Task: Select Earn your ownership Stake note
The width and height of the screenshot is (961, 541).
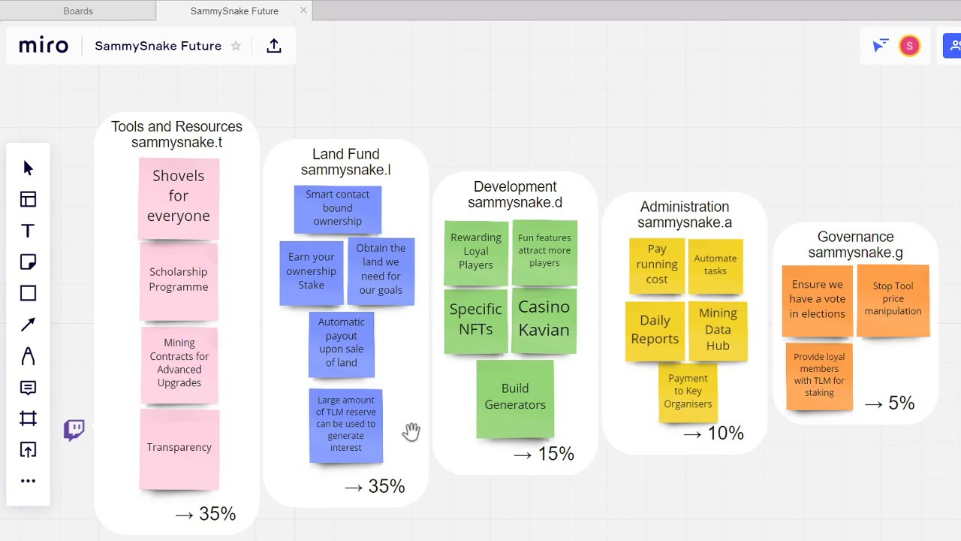Action: 311,273
